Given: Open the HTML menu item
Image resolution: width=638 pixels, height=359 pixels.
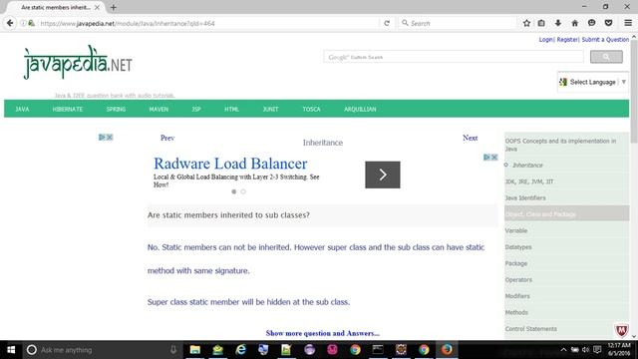Looking at the screenshot, I should 231,109.
